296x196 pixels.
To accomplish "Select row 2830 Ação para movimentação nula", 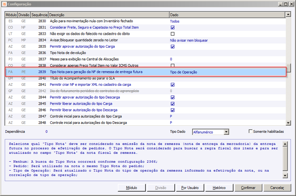I will click(145, 21).
